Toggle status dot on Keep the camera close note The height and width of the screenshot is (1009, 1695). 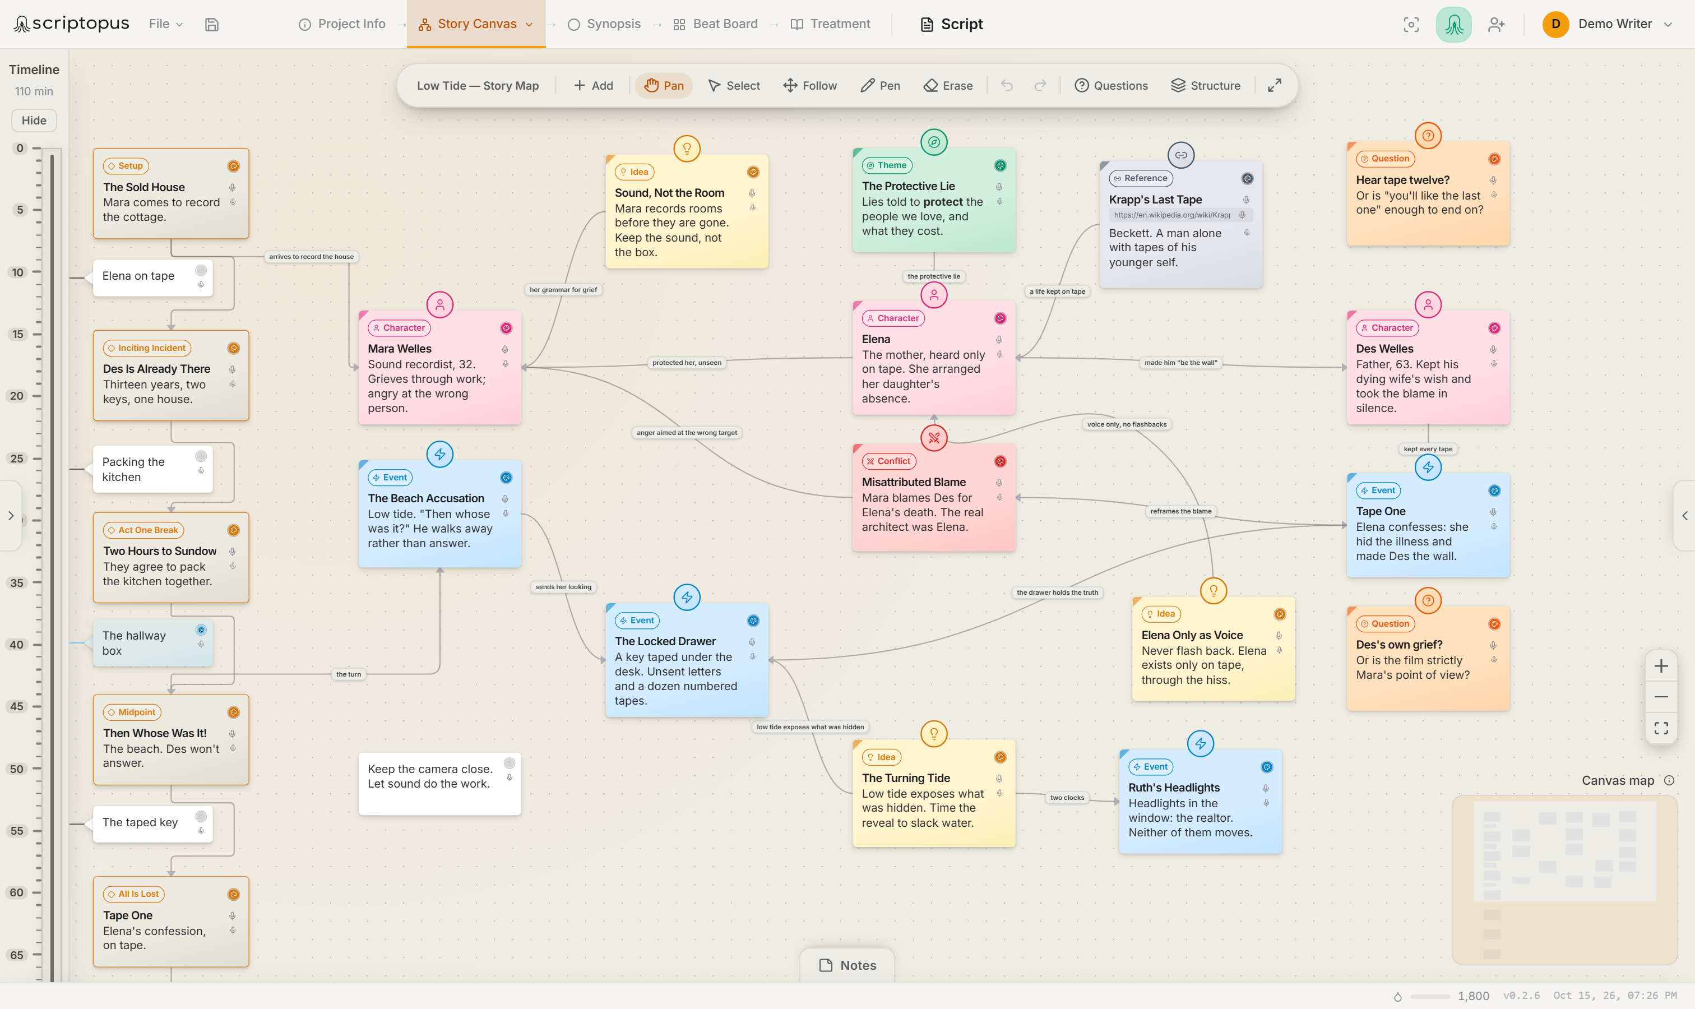point(510,763)
